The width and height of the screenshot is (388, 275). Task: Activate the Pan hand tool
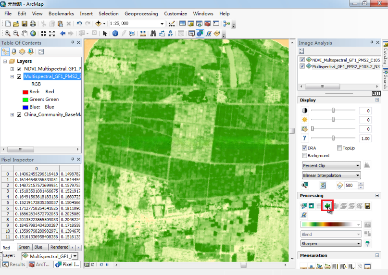pos(24,33)
